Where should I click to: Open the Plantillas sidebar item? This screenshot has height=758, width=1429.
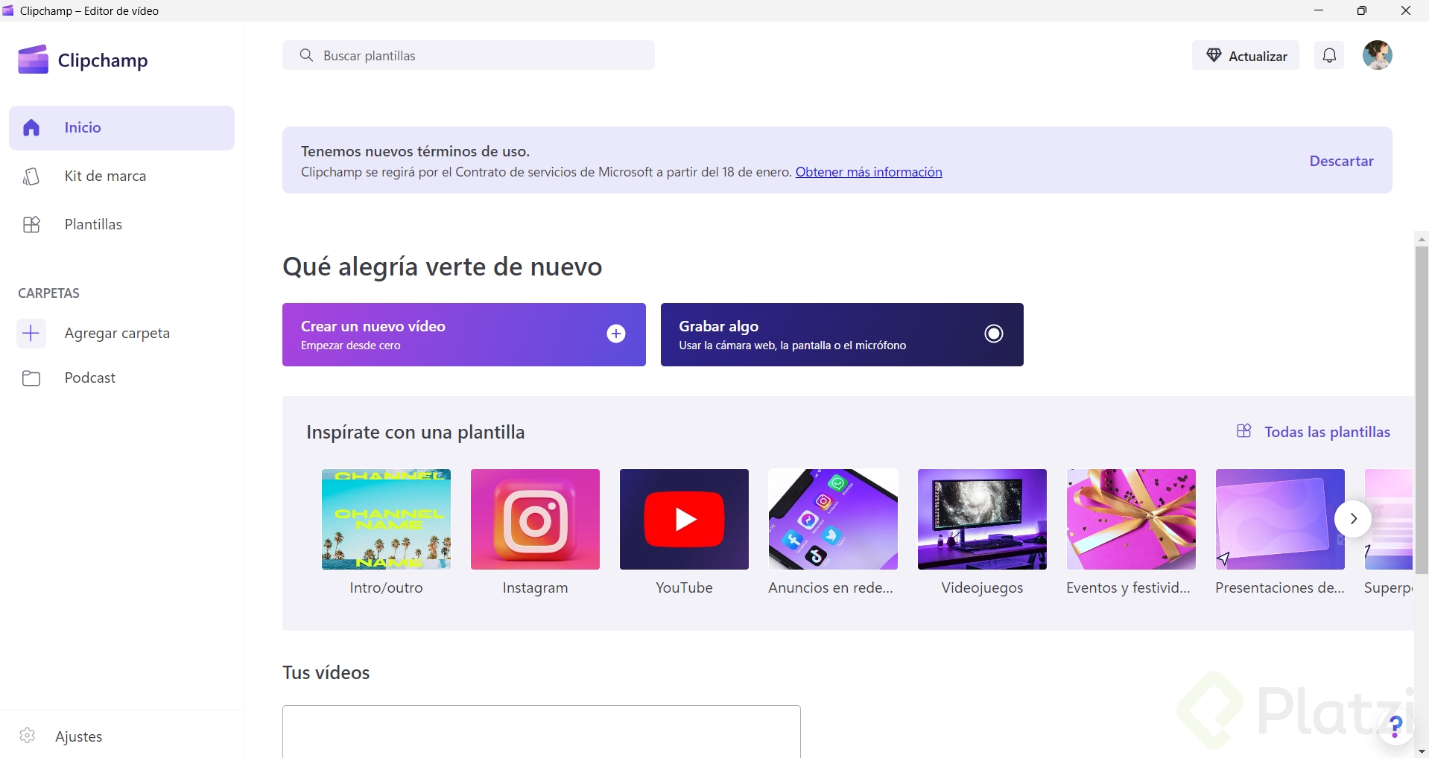click(x=121, y=225)
